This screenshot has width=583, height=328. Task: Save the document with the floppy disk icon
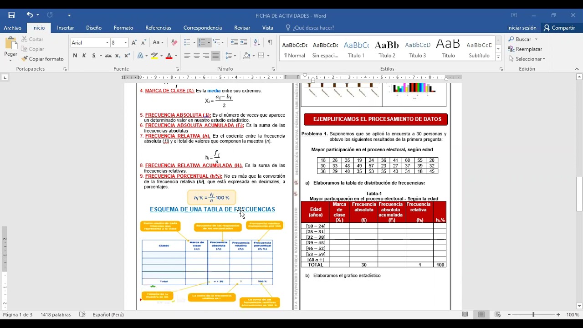click(11, 15)
